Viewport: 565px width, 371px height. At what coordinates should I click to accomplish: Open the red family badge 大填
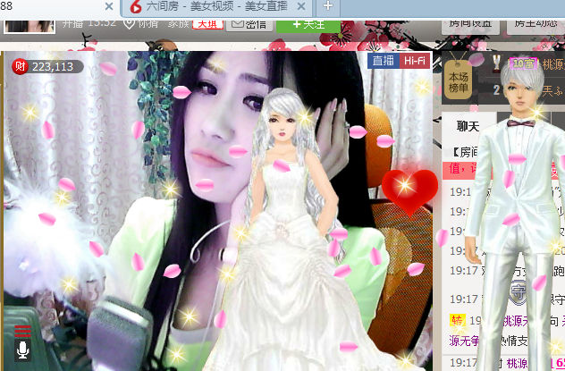[x=208, y=24]
